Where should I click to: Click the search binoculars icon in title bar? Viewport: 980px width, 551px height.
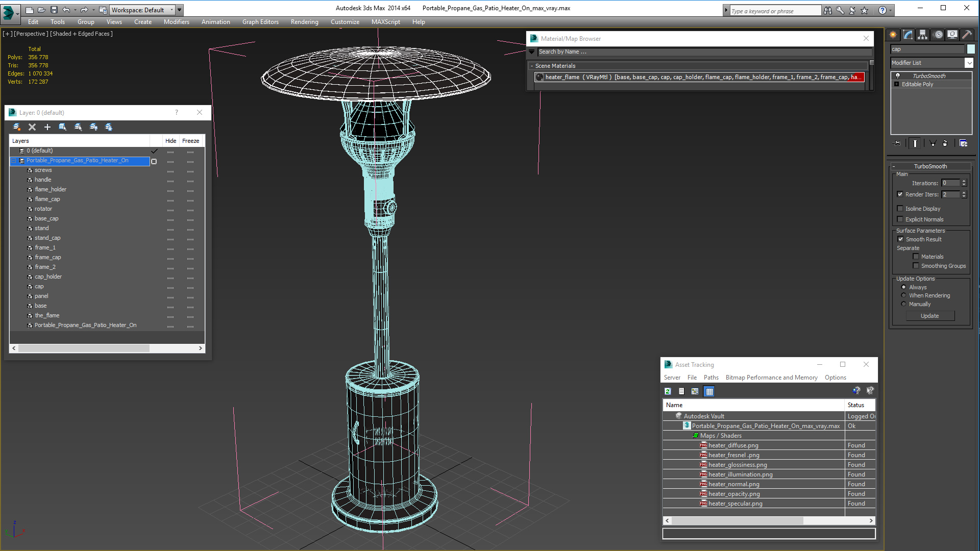[x=827, y=10]
